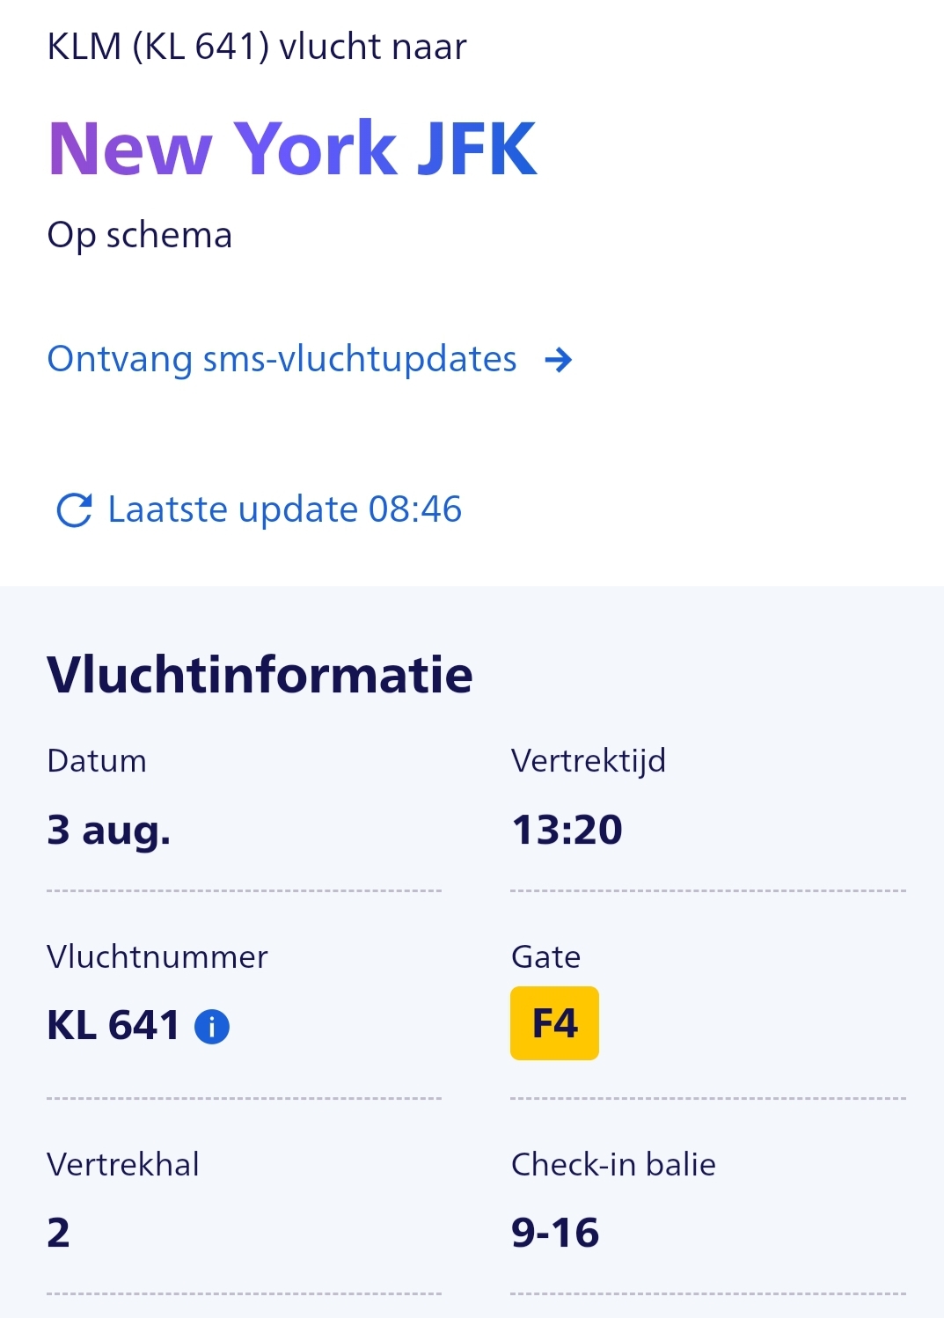This screenshot has width=944, height=1318.
Task: Click the Vluchtinformatie section heading
Action: [x=260, y=675]
